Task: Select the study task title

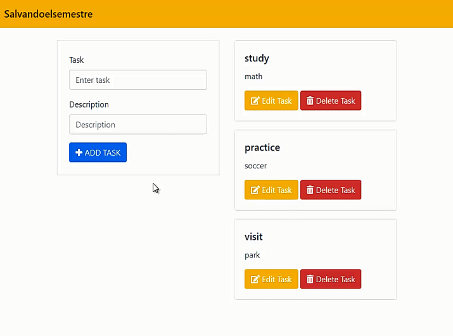Action: click(x=257, y=58)
